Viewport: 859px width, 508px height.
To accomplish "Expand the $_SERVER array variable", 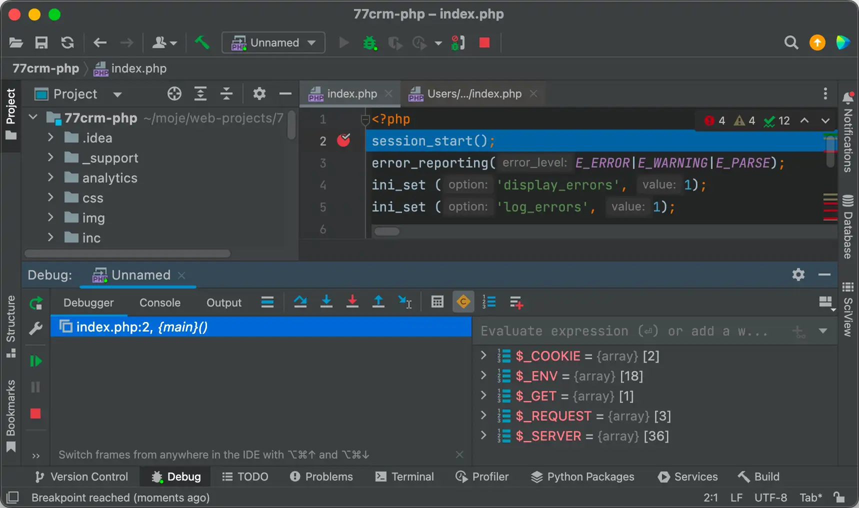I will pyautogui.click(x=483, y=436).
